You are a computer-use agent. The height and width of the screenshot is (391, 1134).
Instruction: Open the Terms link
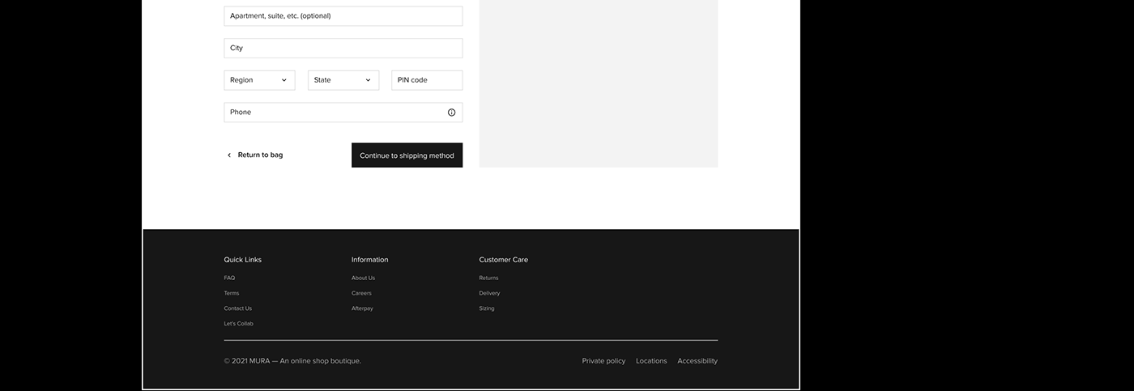coord(232,293)
